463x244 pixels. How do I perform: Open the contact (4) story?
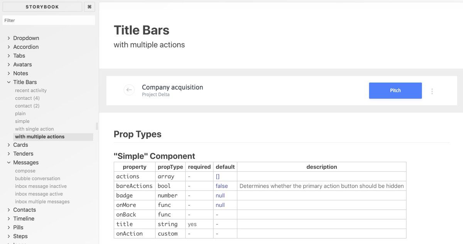(x=27, y=98)
